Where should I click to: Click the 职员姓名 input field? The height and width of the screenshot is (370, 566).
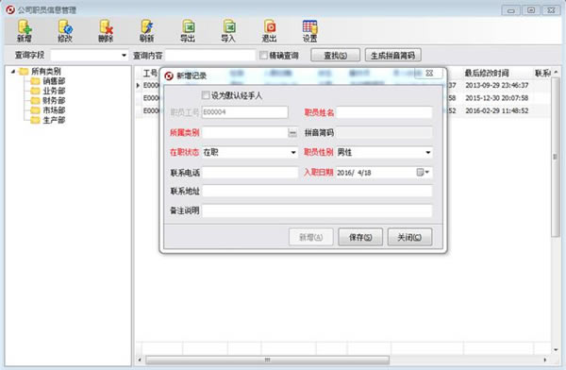(384, 112)
